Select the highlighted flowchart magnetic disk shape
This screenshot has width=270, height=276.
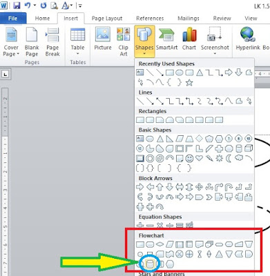click(150, 264)
